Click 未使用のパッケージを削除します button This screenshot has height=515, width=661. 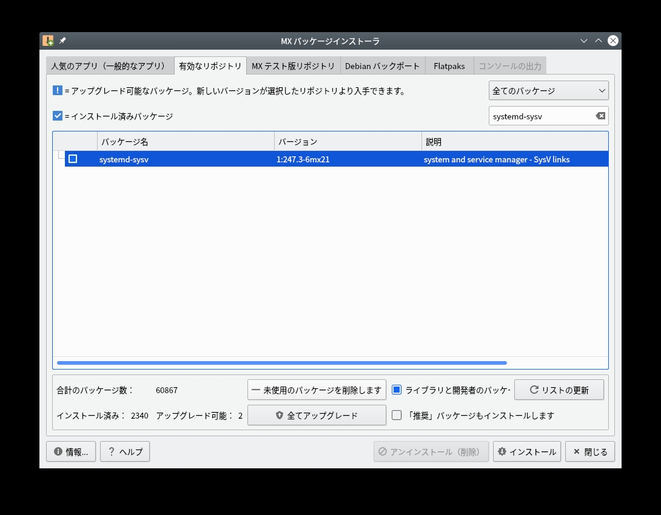pyautogui.click(x=317, y=390)
